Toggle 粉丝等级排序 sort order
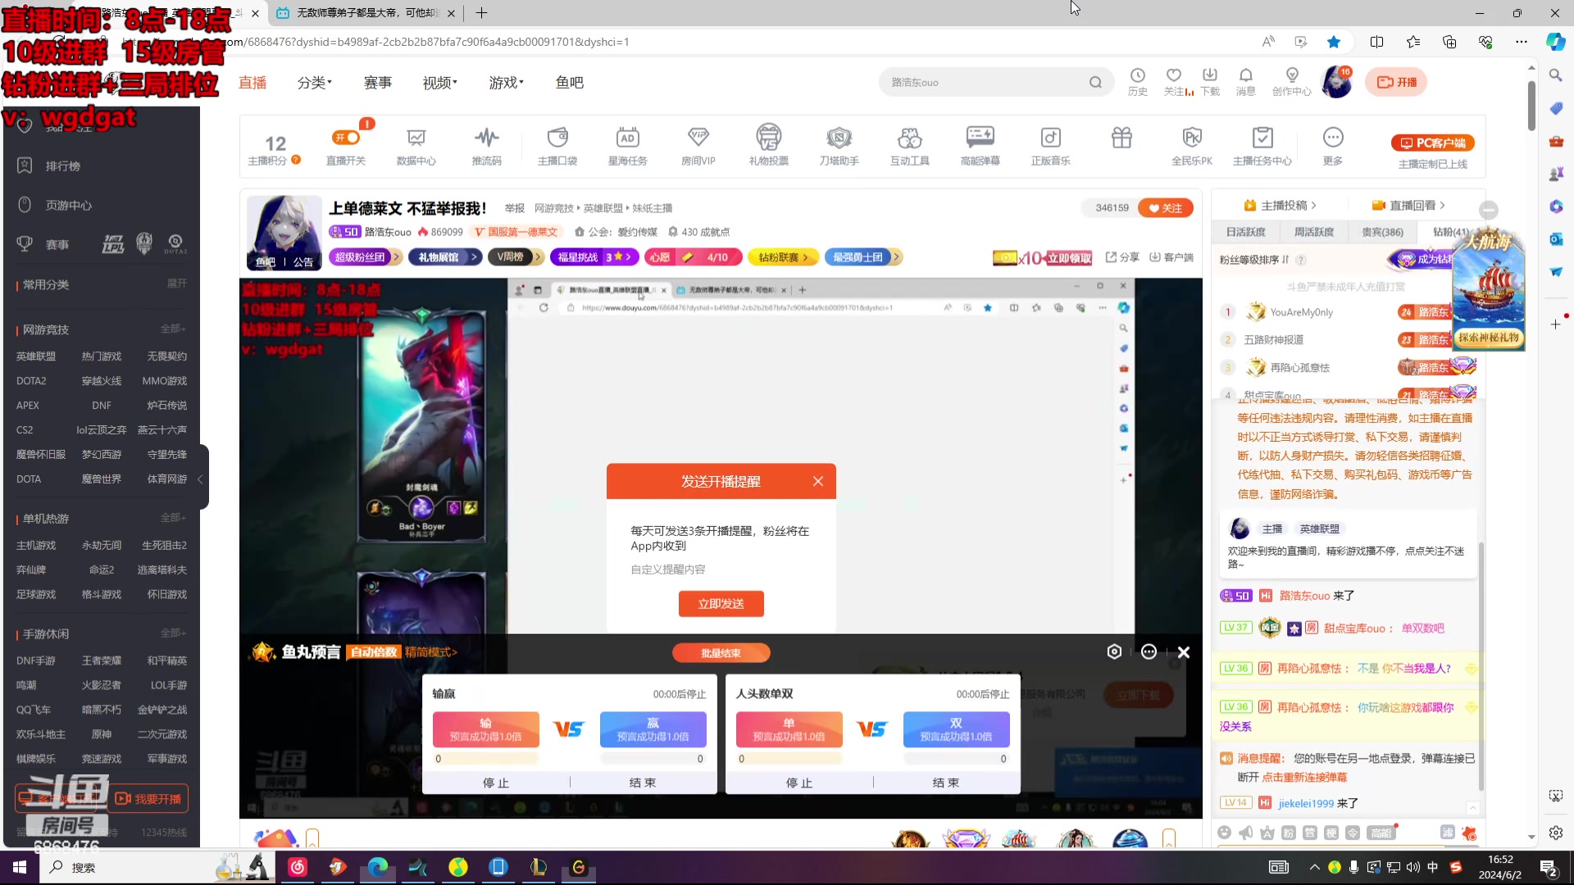 coord(1254,260)
